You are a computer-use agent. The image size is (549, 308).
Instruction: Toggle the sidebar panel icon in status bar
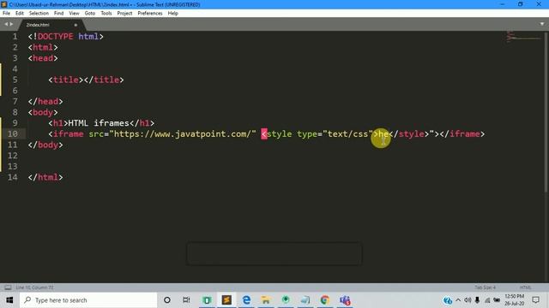8,287
